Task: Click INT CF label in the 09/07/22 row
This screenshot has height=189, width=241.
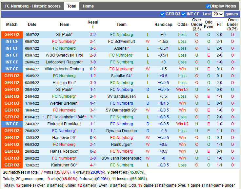Action: pos(12,42)
